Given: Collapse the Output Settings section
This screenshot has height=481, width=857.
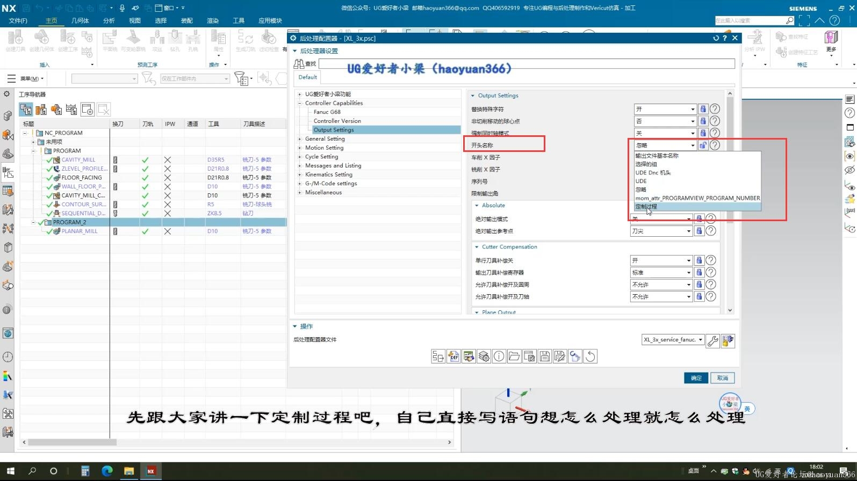Looking at the screenshot, I should point(473,96).
